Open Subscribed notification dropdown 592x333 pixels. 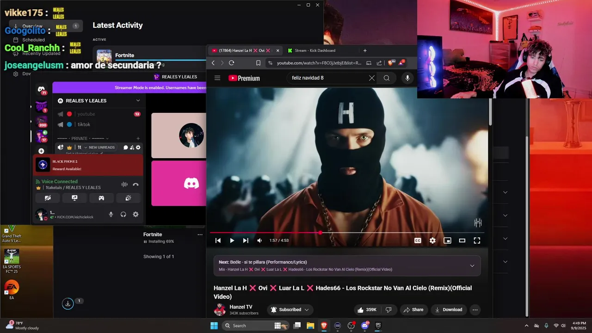coord(290,310)
